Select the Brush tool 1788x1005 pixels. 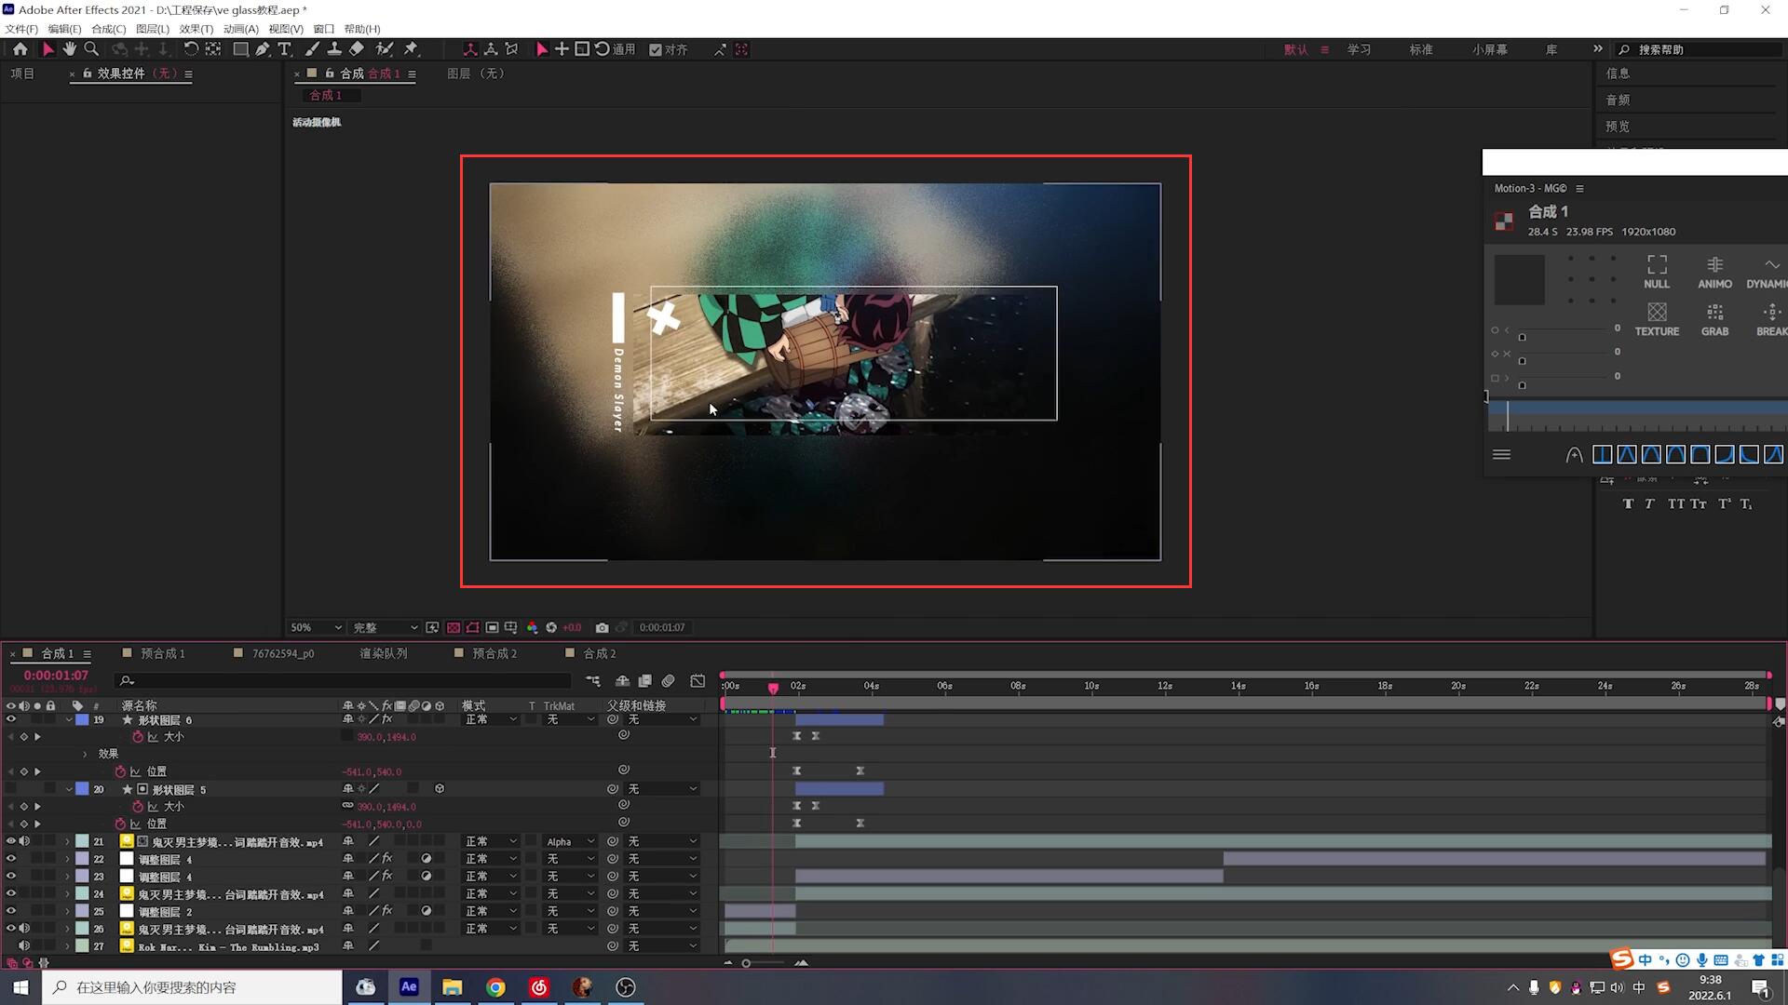312,49
